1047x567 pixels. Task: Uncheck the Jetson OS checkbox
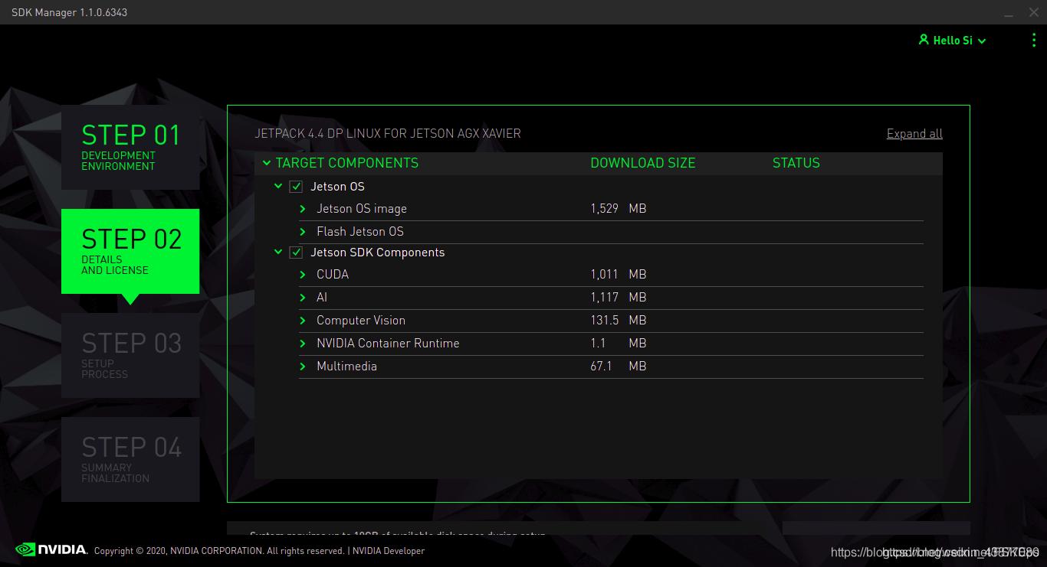click(x=296, y=187)
